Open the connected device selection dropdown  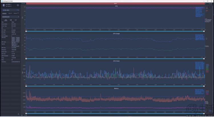click(x=11, y=10)
